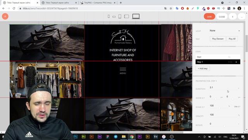The width and height of the screenshot is (248, 140).
Task: Open File Explorer from the taskbar
Action: coord(124,136)
